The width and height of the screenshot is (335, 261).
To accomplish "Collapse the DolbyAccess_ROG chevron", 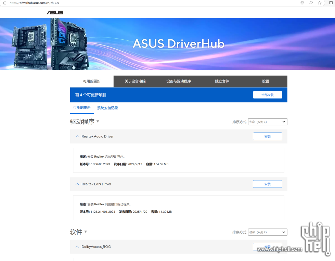I will pos(77,247).
